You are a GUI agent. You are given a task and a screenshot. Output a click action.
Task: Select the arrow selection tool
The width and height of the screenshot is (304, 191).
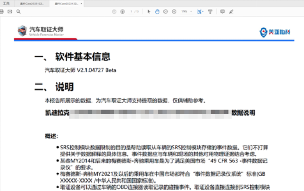point(149,11)
